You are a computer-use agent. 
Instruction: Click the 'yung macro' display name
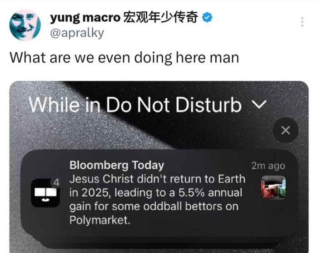pos(85,18)
